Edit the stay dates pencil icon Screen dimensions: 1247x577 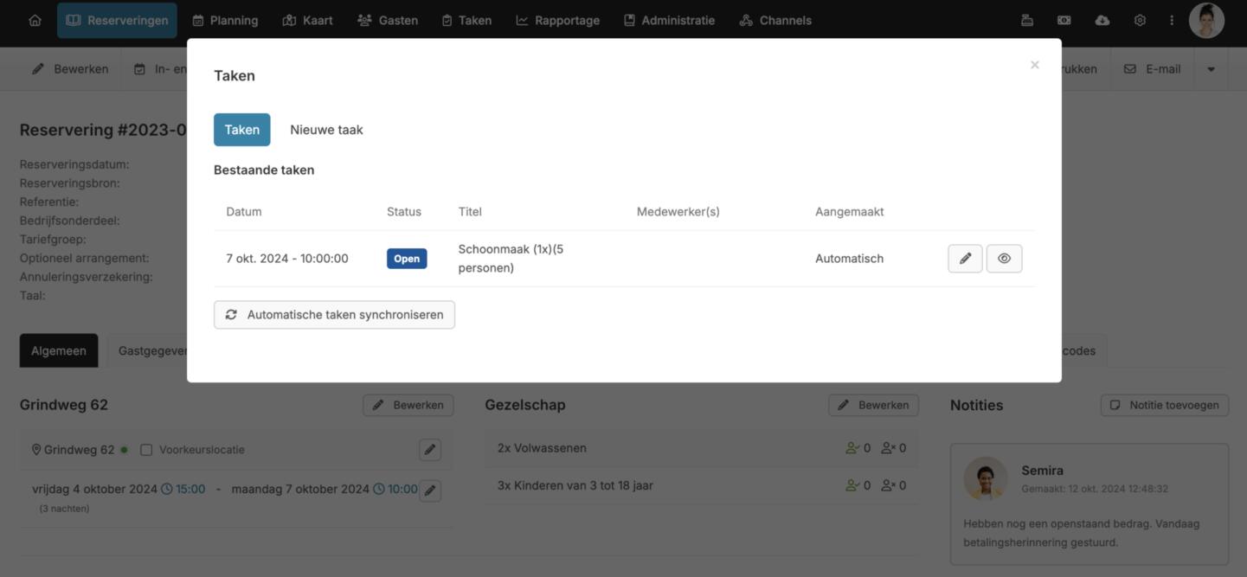tap(430, 490)
